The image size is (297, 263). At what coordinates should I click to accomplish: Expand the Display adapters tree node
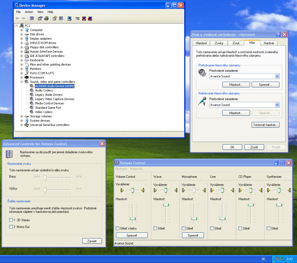click(22, 39)
